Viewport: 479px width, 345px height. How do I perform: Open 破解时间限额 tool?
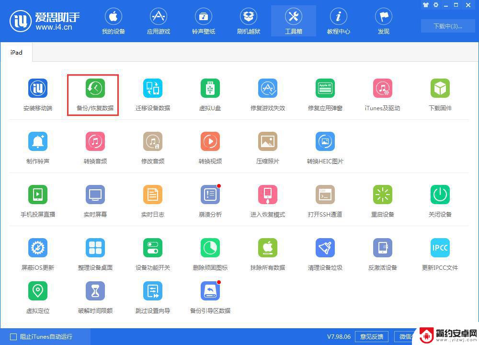pos(95,291)
